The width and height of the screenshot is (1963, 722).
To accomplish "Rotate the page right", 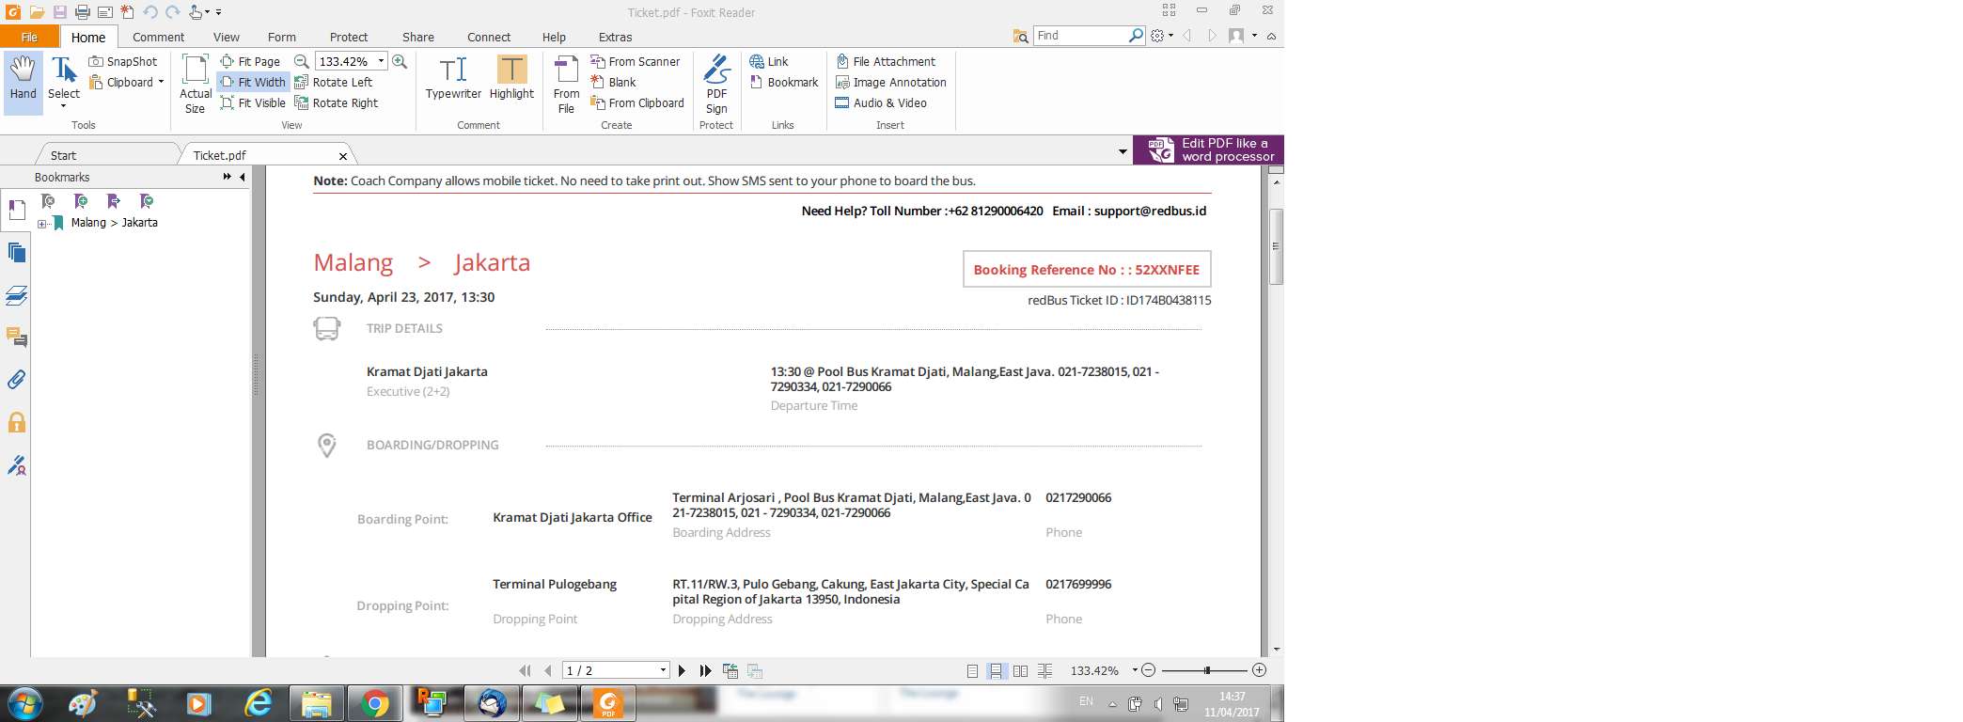I will point(337,102).
